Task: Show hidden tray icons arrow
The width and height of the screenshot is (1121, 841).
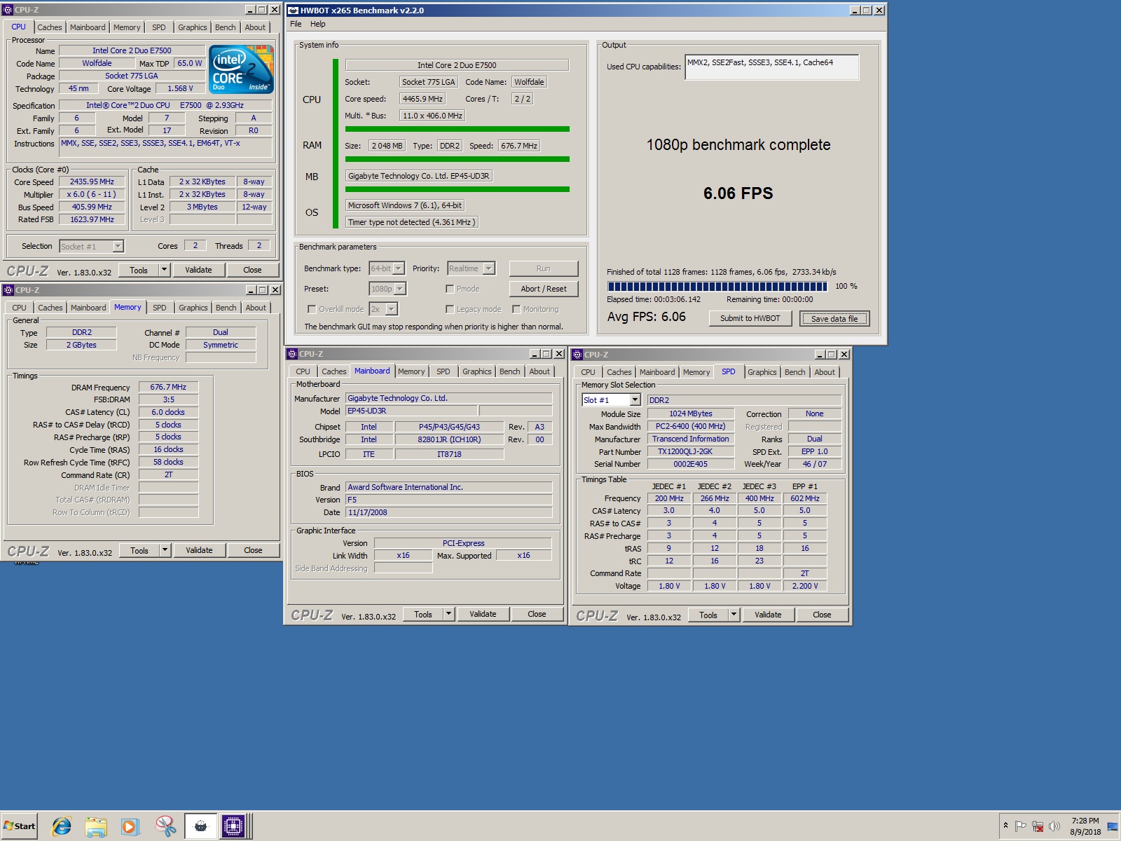Action: point(1005,826)
